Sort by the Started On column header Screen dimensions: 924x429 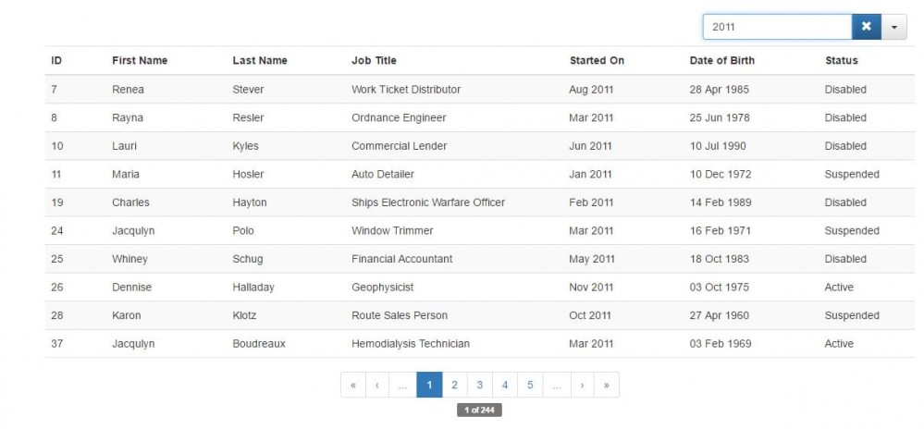point(597,61)
